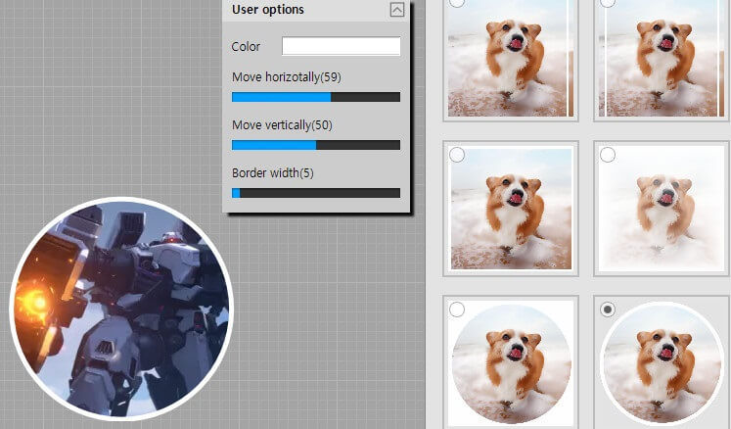Click the borderless circular corgi thumbnail

[510, 364]
